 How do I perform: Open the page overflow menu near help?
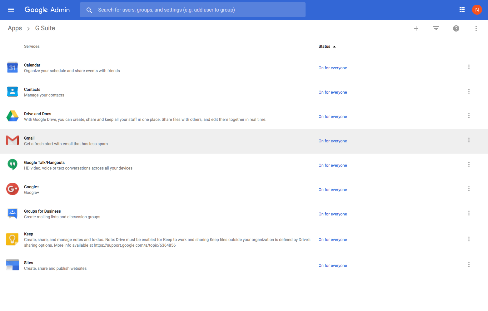click(x=476, y=28)
